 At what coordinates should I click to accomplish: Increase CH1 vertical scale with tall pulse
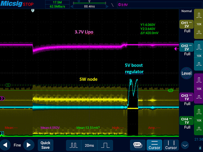[x=199, y=16]
